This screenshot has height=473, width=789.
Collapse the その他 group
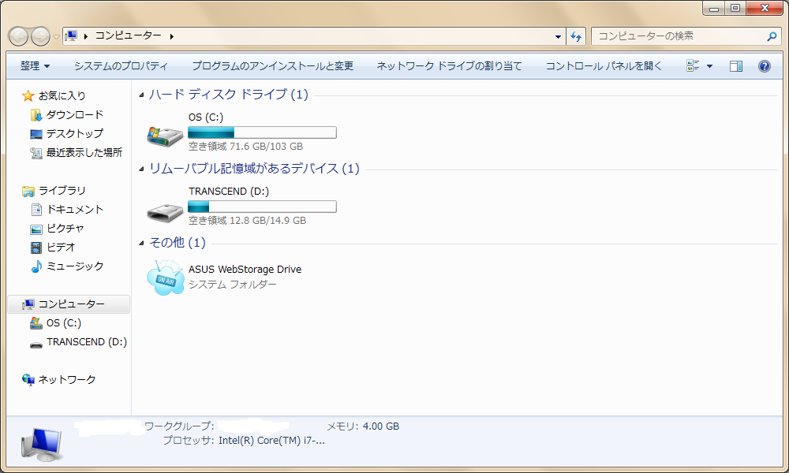[x=141, y=244]
